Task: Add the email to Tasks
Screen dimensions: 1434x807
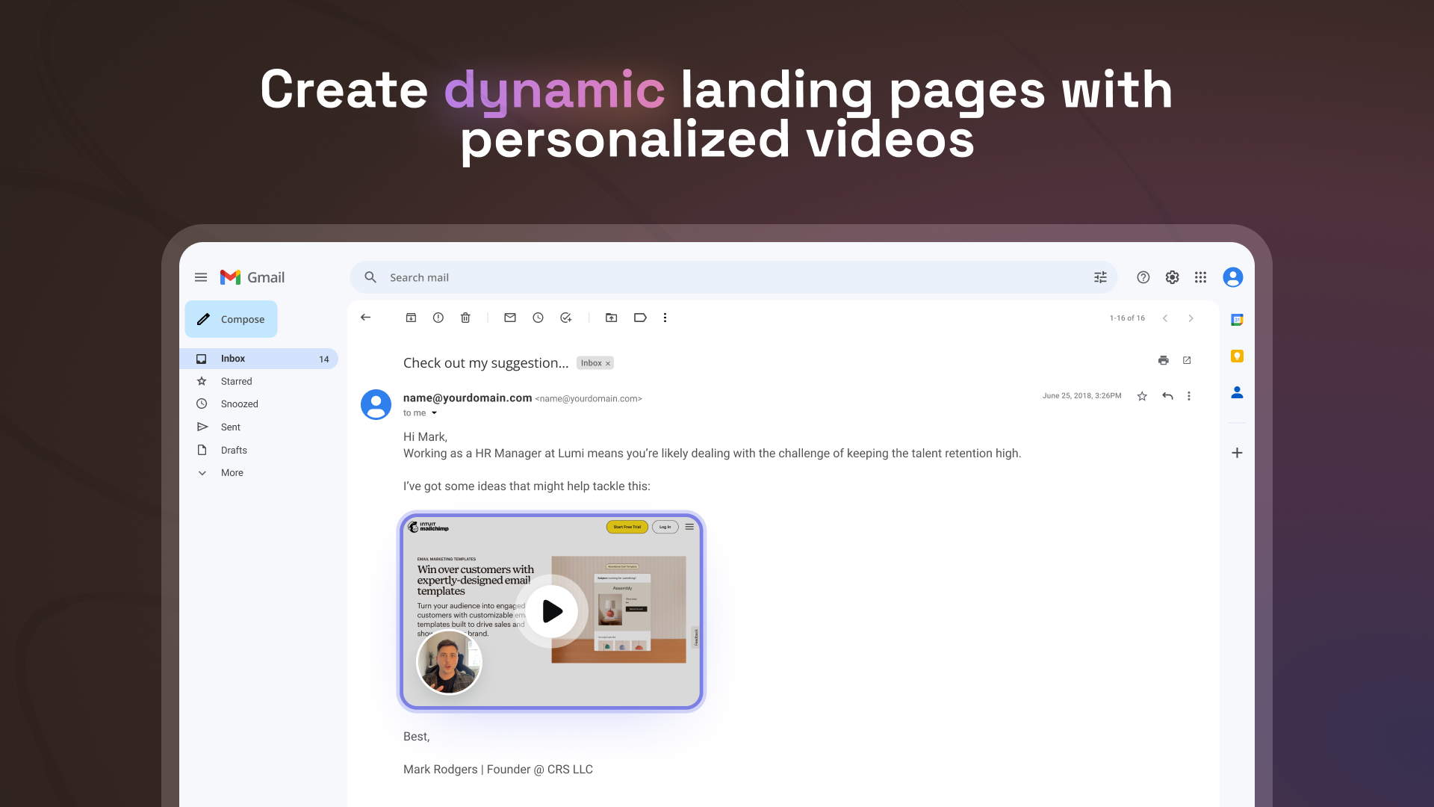Action: 565,317
